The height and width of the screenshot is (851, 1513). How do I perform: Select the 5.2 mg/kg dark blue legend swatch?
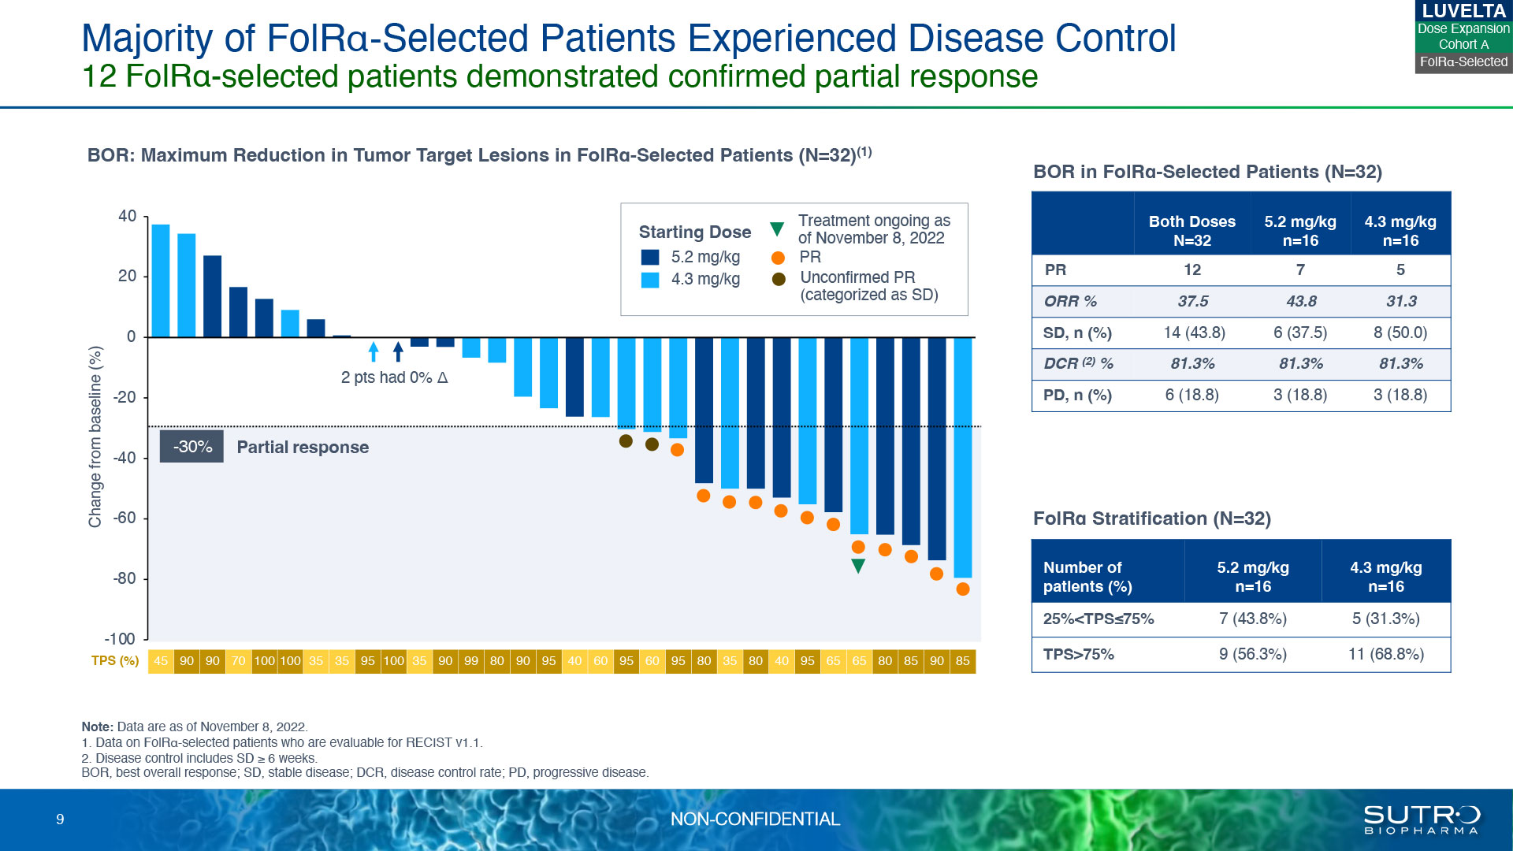click(x=650, y=257)
